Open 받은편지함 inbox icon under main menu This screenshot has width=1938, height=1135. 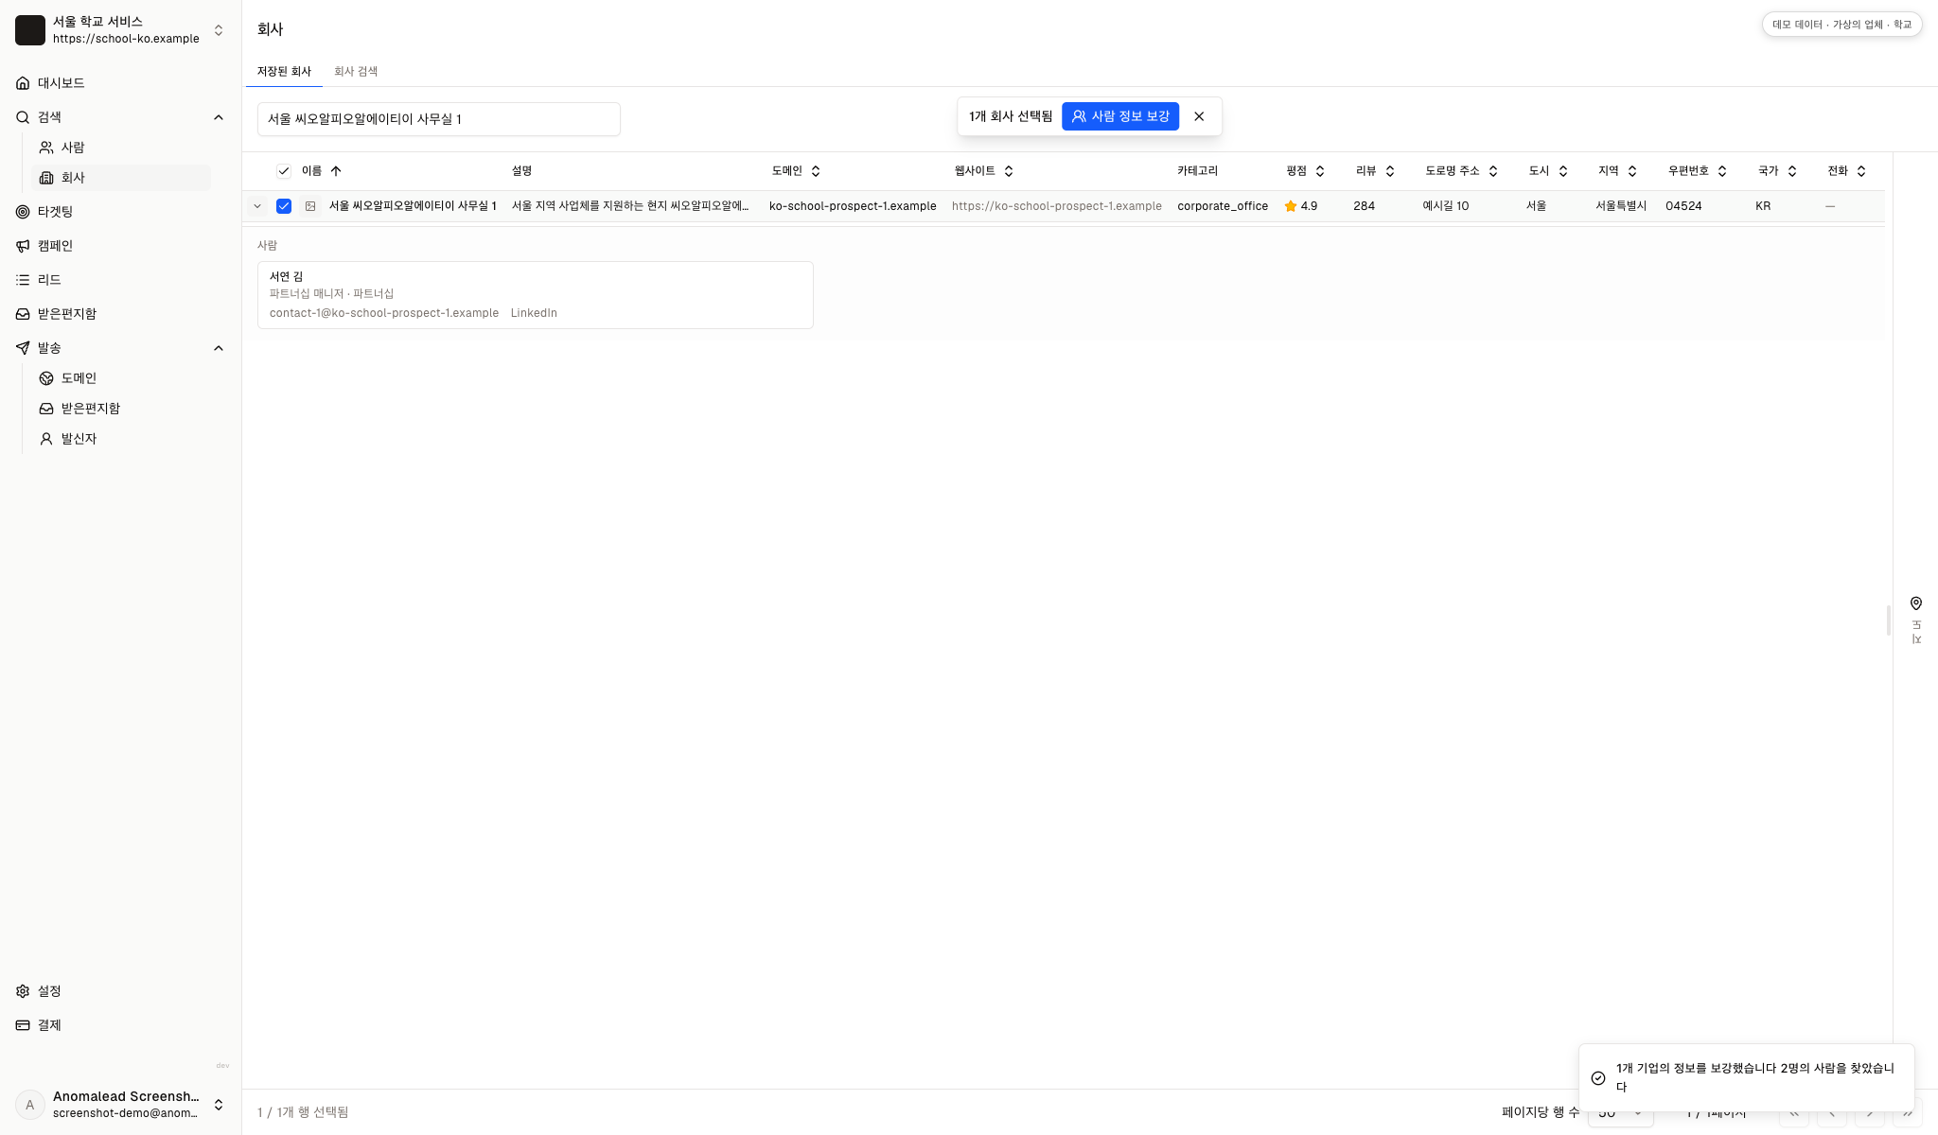click(x=23, y=314)
